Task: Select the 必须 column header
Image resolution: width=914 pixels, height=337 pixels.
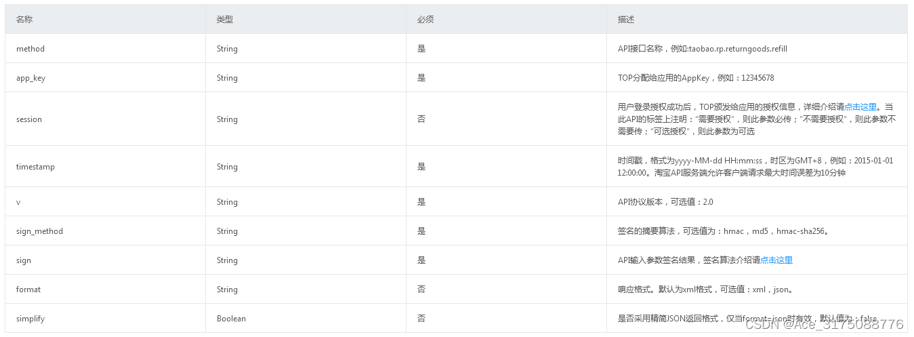Action: [x=425, y=20]
